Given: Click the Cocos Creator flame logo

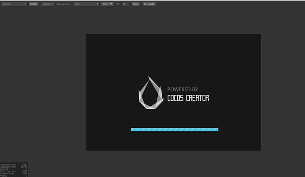Looking at the screenshot, I should click(151, 92).
